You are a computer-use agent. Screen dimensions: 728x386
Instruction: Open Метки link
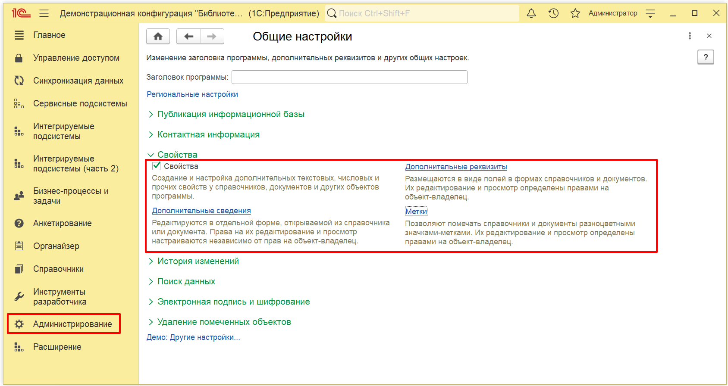(x=416, y=212)
